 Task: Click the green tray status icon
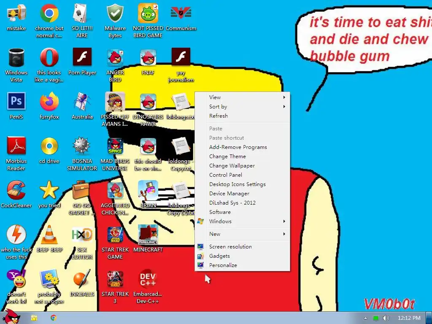click(x=375, y=318)
